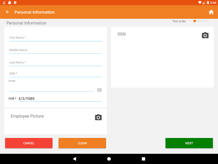Click the Text scale label
Screen dimensions: 218x164
(x=179, y=21)
